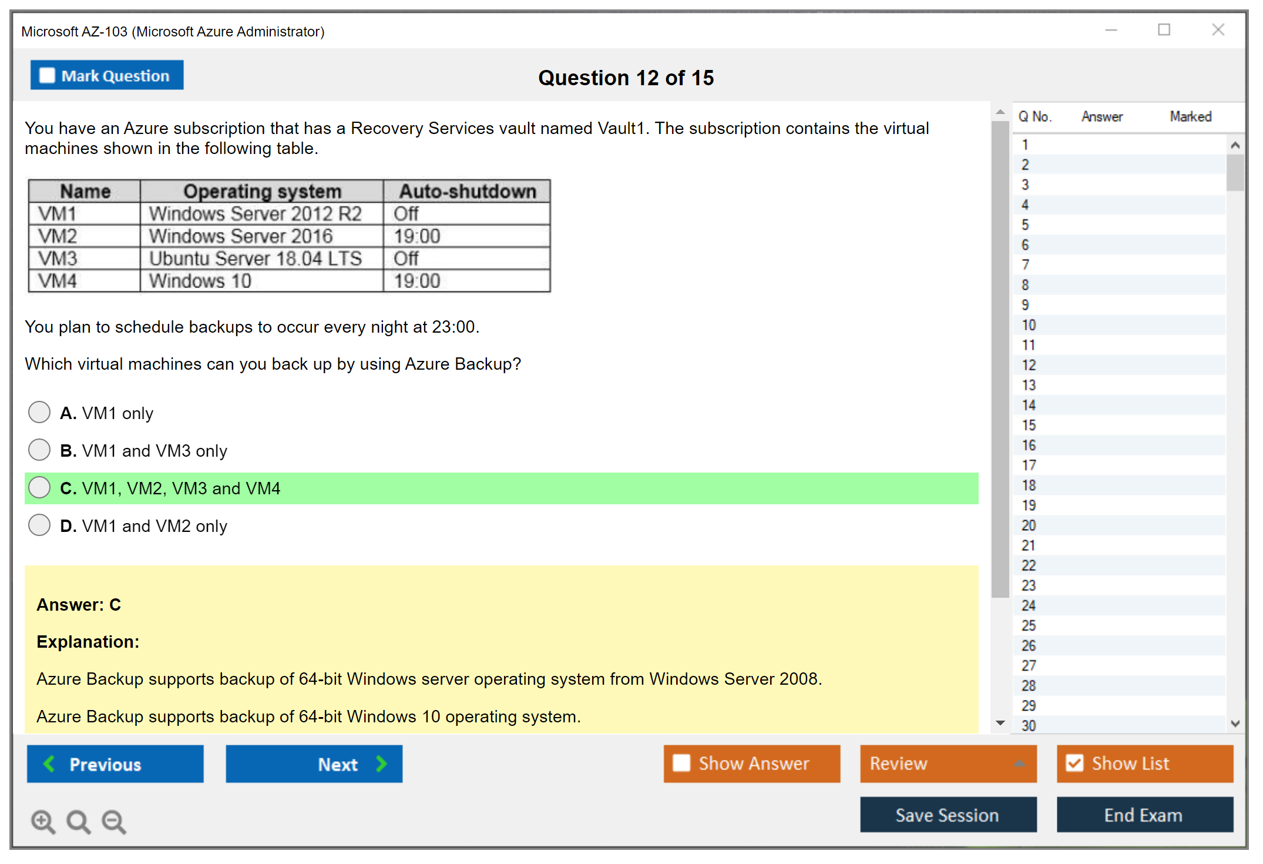The height and width of the screenshot is (864, 1263).
Task: Expand the Review dropdown menu
Action: [x=1019, y=763]
